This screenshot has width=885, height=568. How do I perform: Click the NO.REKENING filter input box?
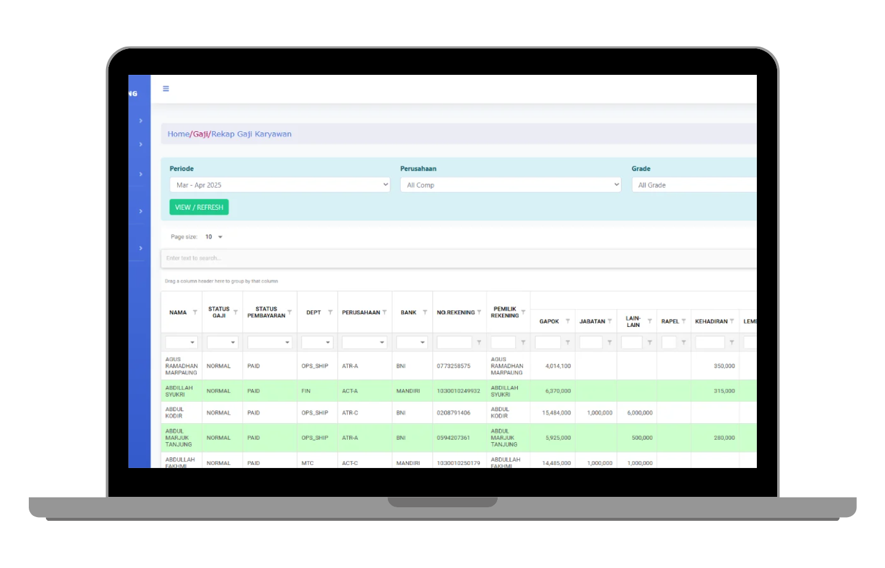pos(454,342)
